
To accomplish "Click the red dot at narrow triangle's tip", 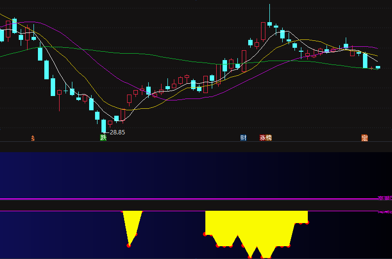I will tap(129, 246).
